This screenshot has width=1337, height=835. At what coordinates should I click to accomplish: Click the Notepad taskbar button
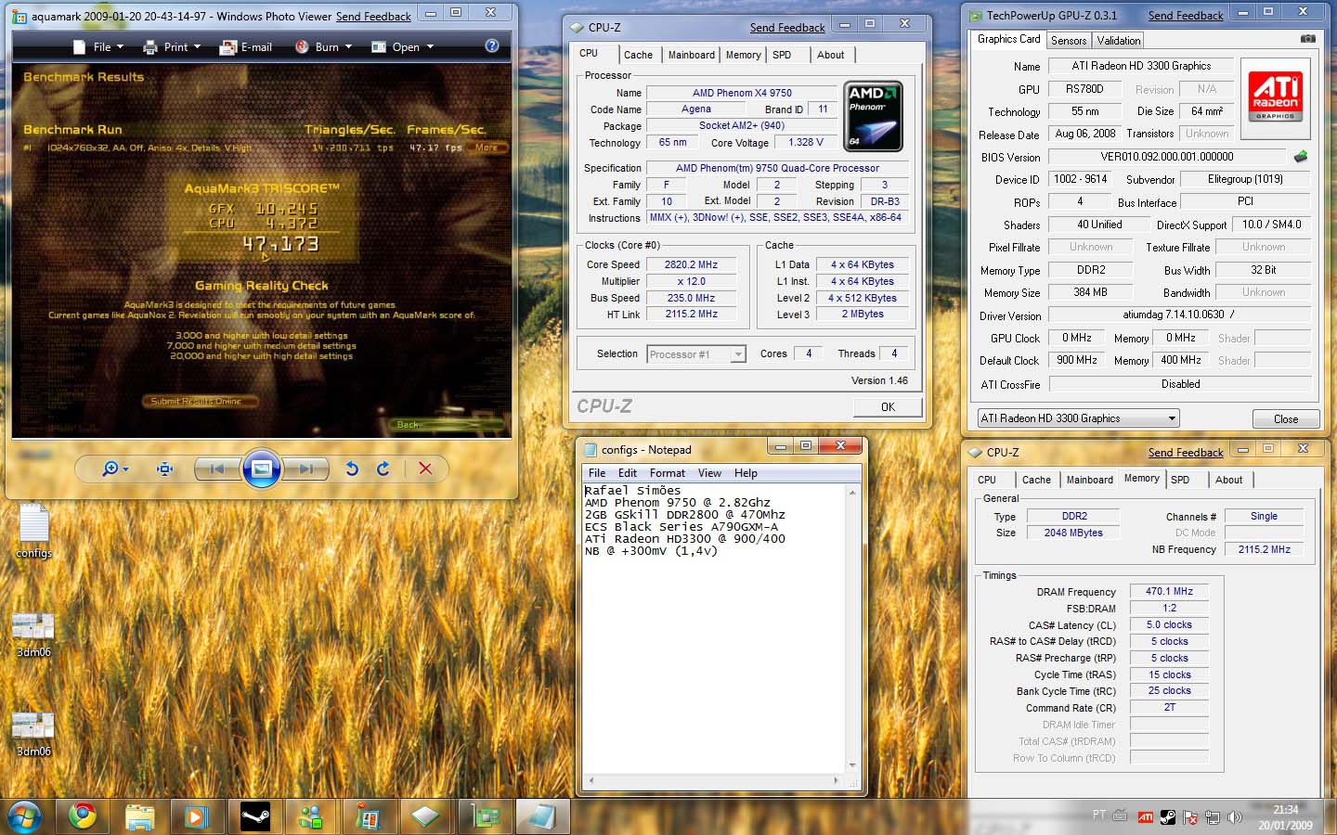pyautogui.click(x=540, y=816)
